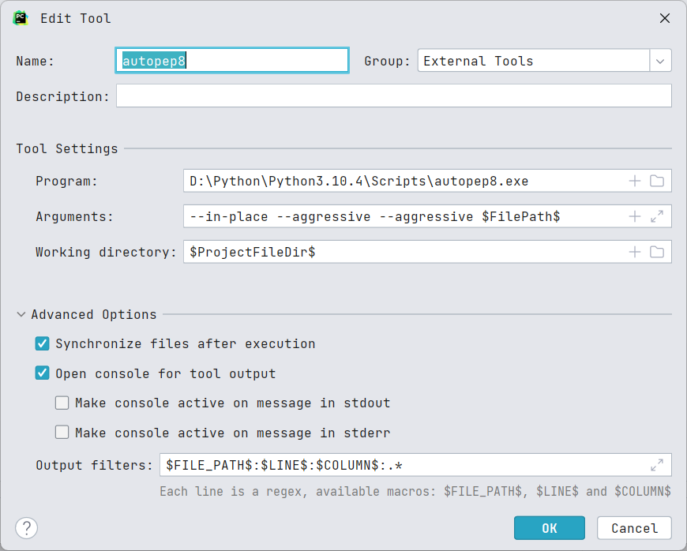This screenshot has height=551, width=687.
Task: Enable Make console active on stderr message
Action: click(62, 433)
